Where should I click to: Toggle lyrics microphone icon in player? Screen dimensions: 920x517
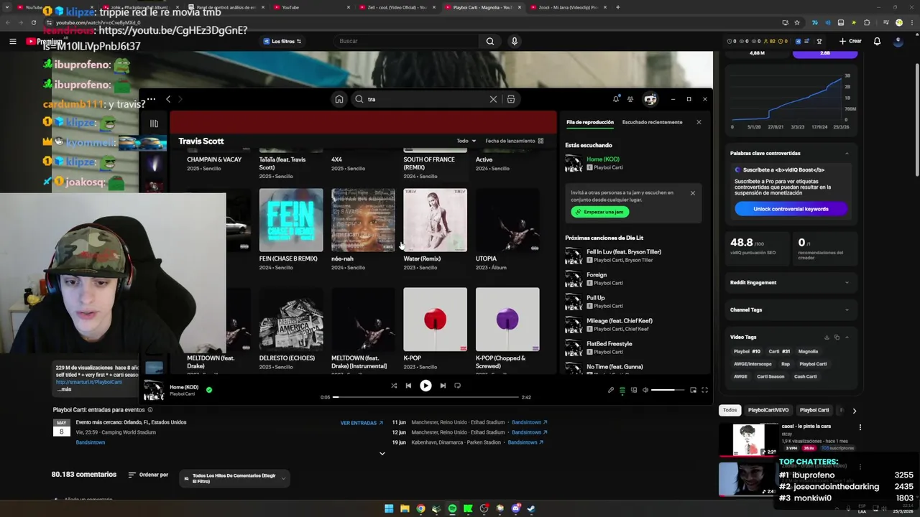(x=611, y=390)
